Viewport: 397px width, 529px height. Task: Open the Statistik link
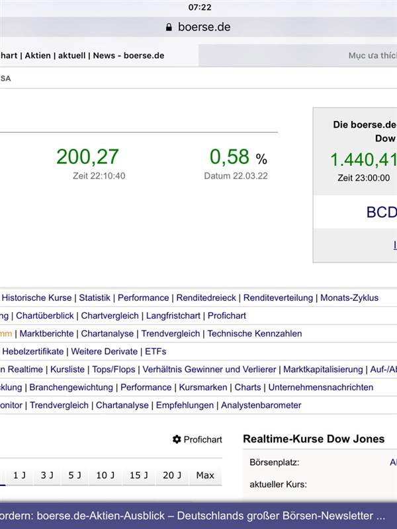click(95, 298)
